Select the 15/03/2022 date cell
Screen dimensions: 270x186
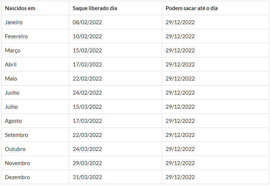coord(87,107)
